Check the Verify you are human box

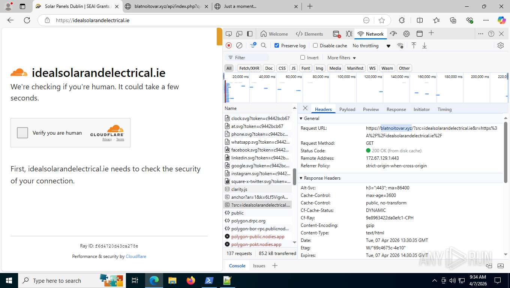(22, 133)
